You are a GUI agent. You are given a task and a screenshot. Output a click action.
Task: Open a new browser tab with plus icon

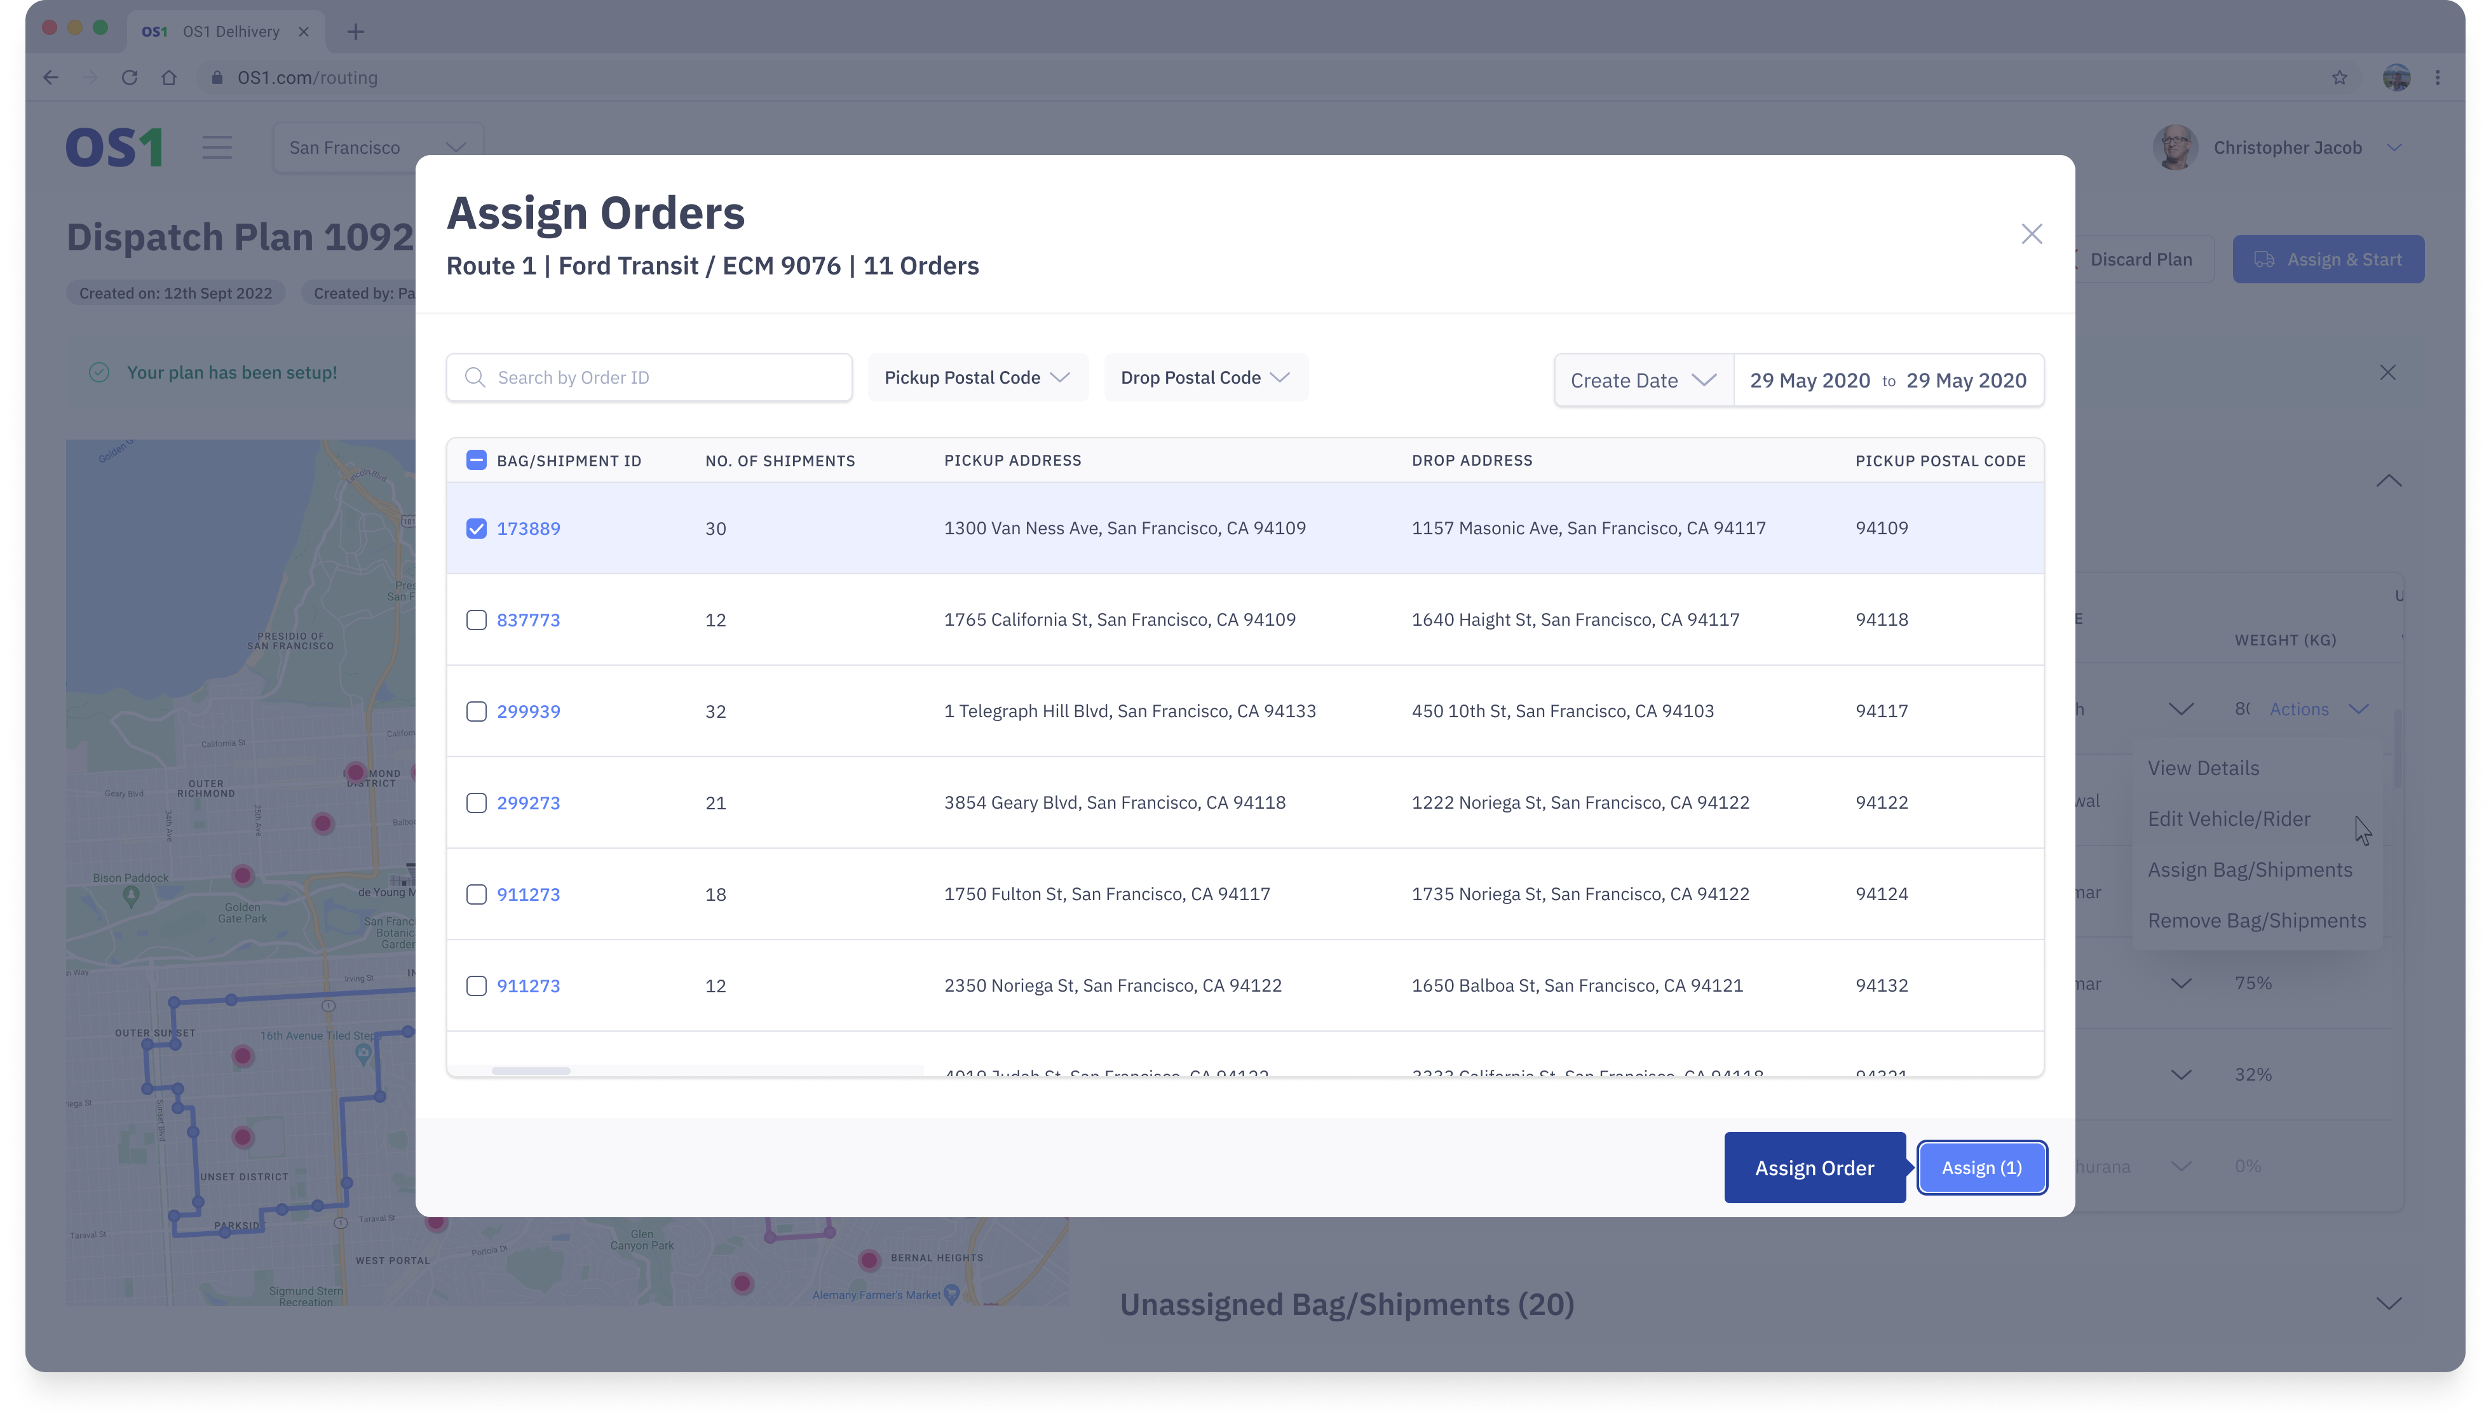[356, 31]
